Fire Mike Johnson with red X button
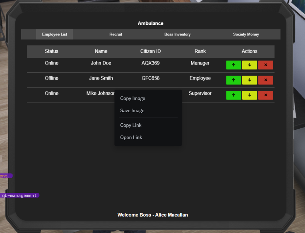This screenshot has height=233, width=305. (266, 95)
